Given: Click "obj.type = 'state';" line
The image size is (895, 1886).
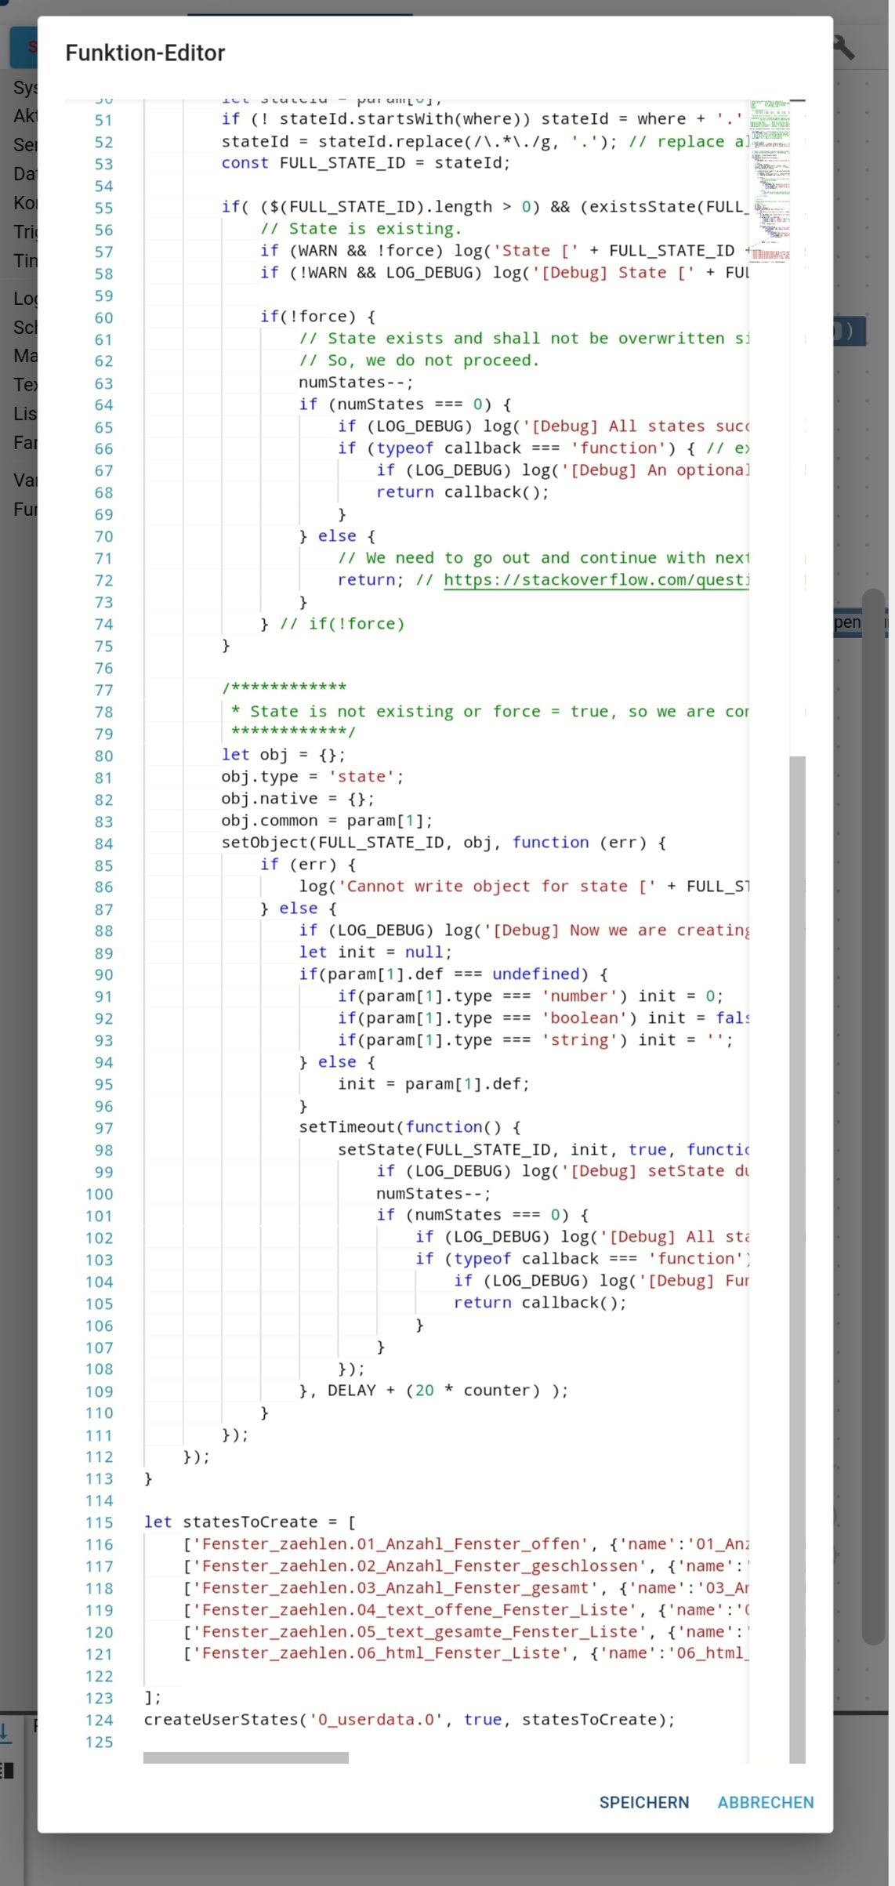Looking at the screenshot, I should 312,777.
